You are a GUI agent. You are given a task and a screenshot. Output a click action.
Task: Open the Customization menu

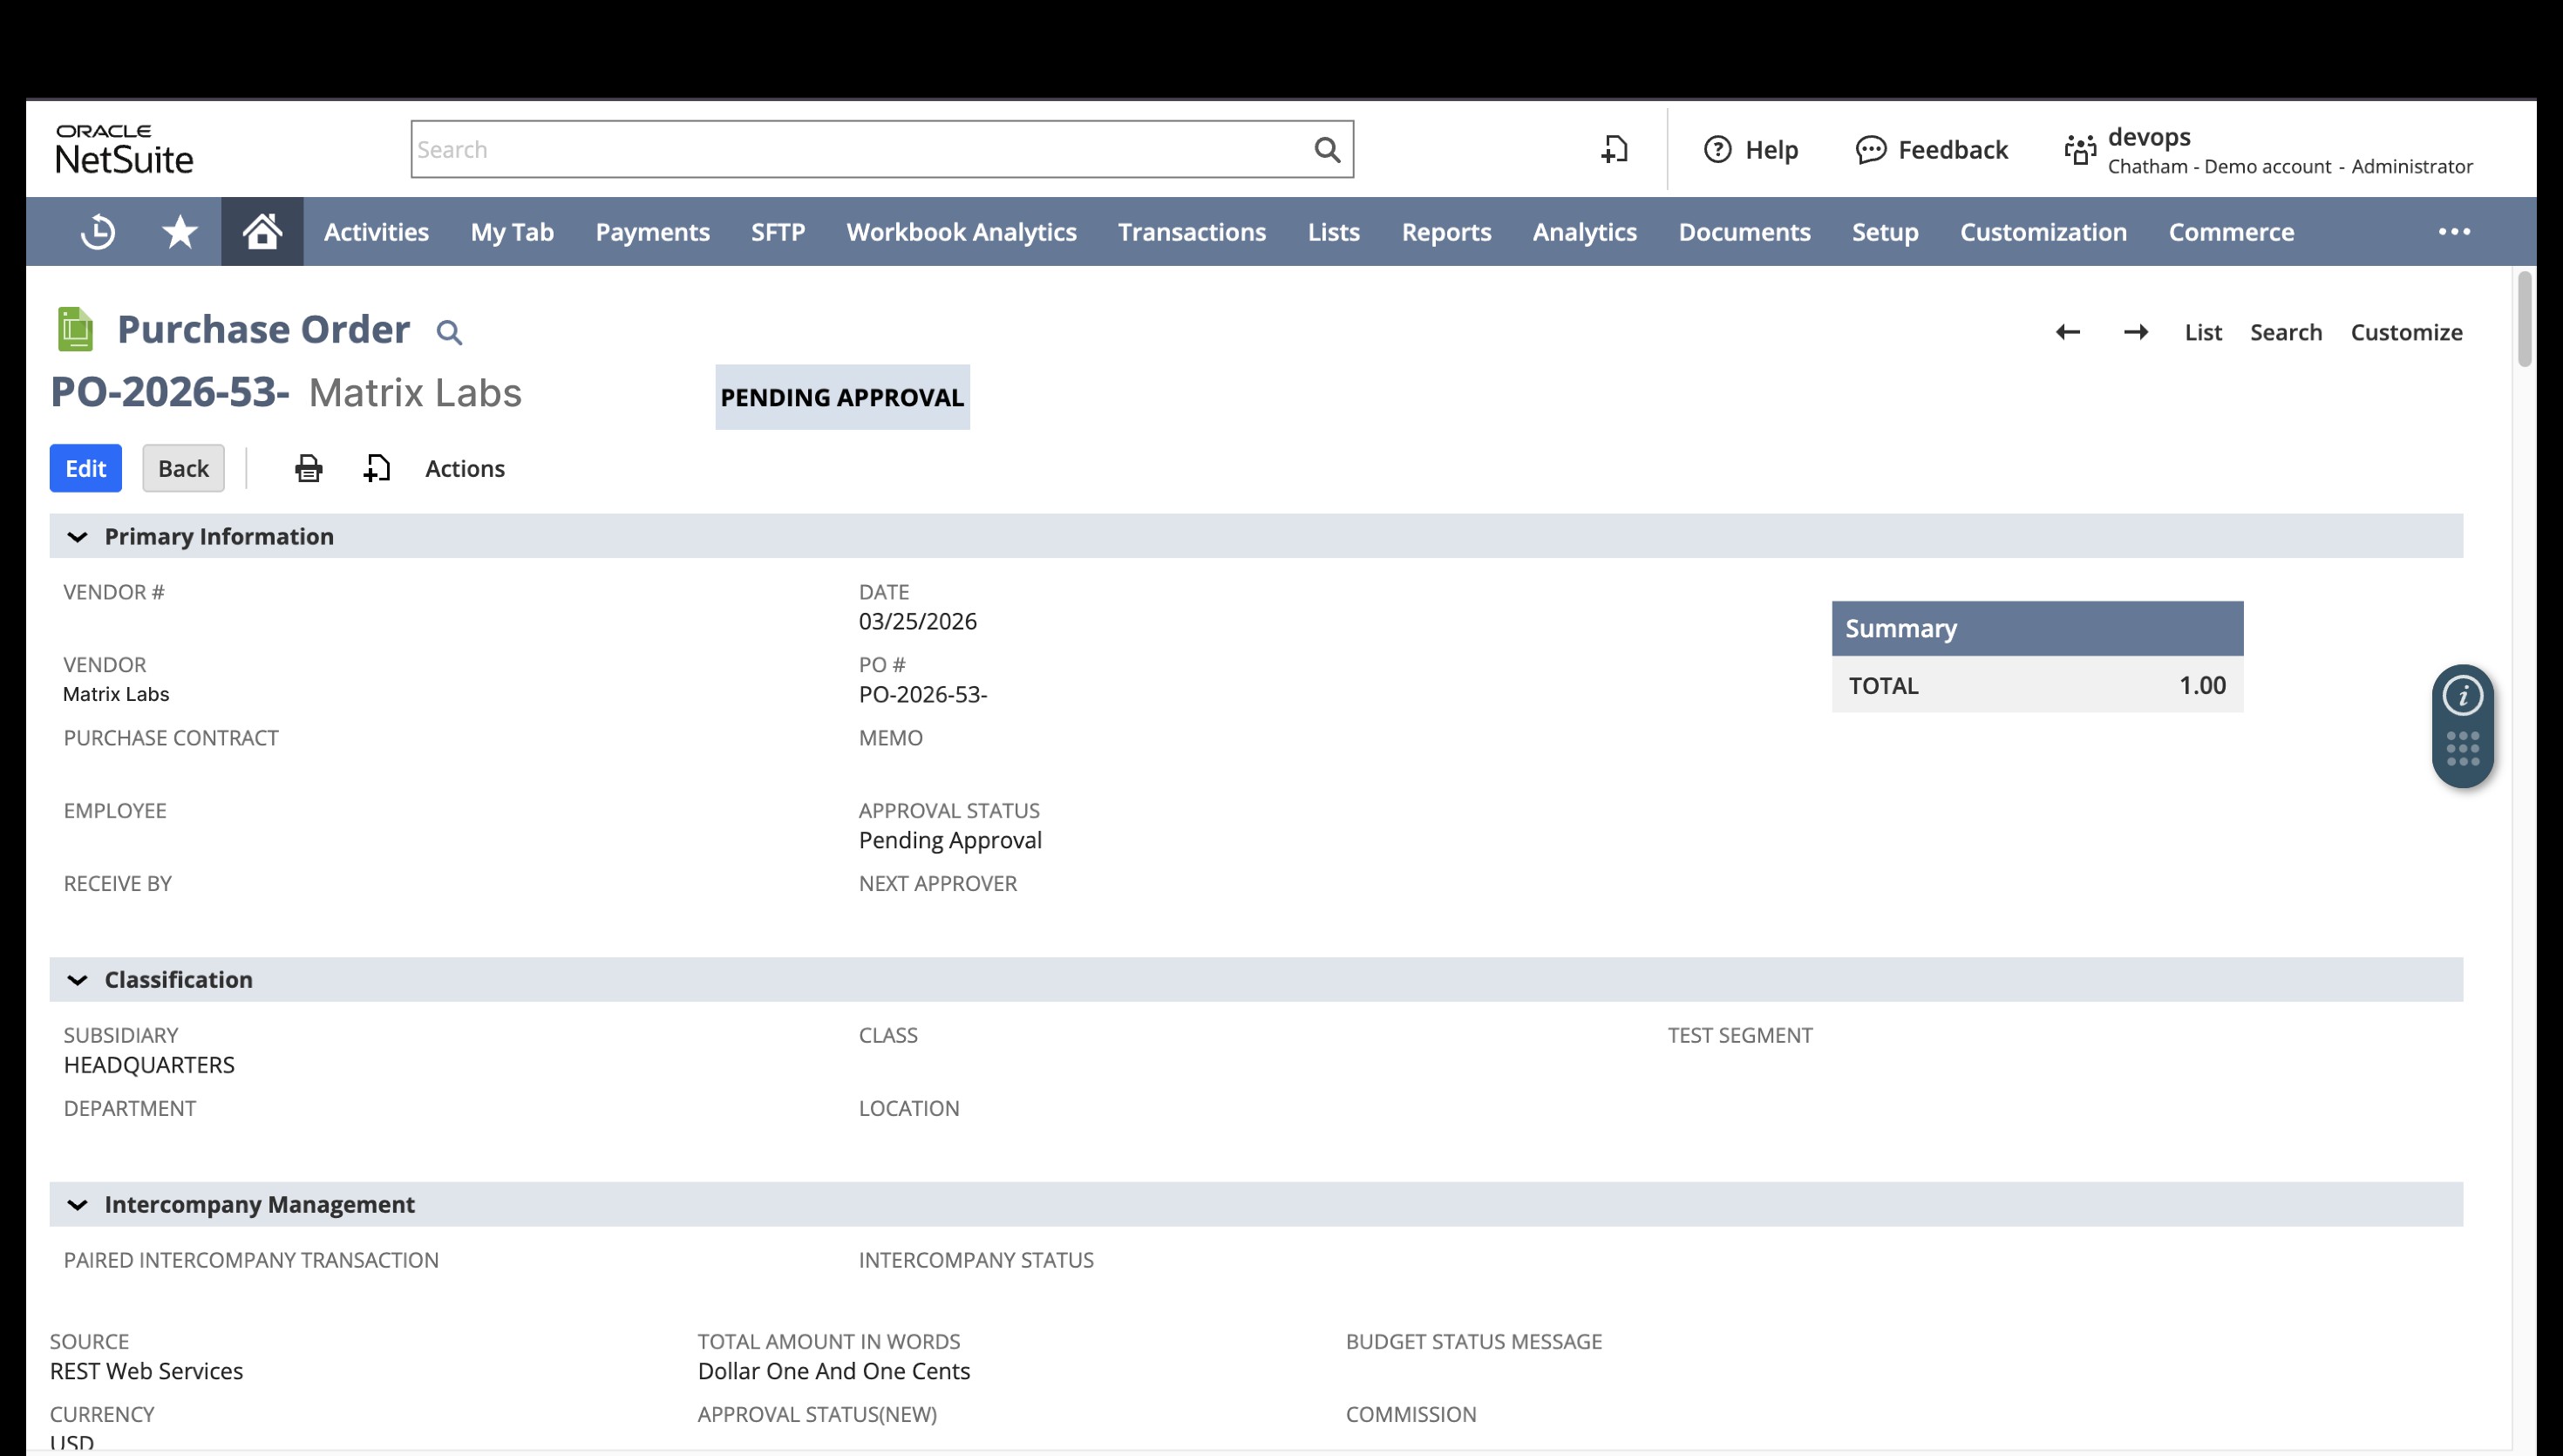click(2043, 232)
